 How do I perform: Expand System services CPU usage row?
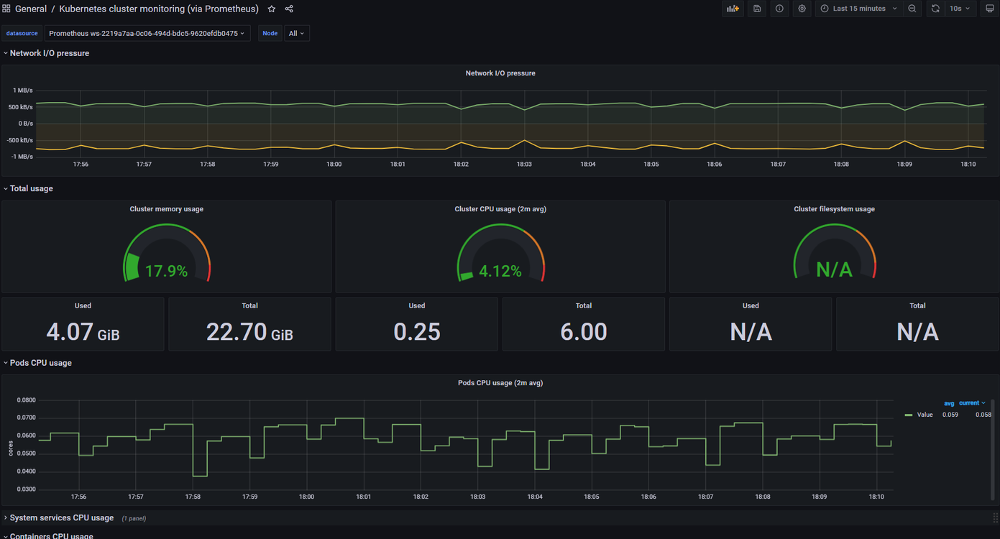point(61,518)
